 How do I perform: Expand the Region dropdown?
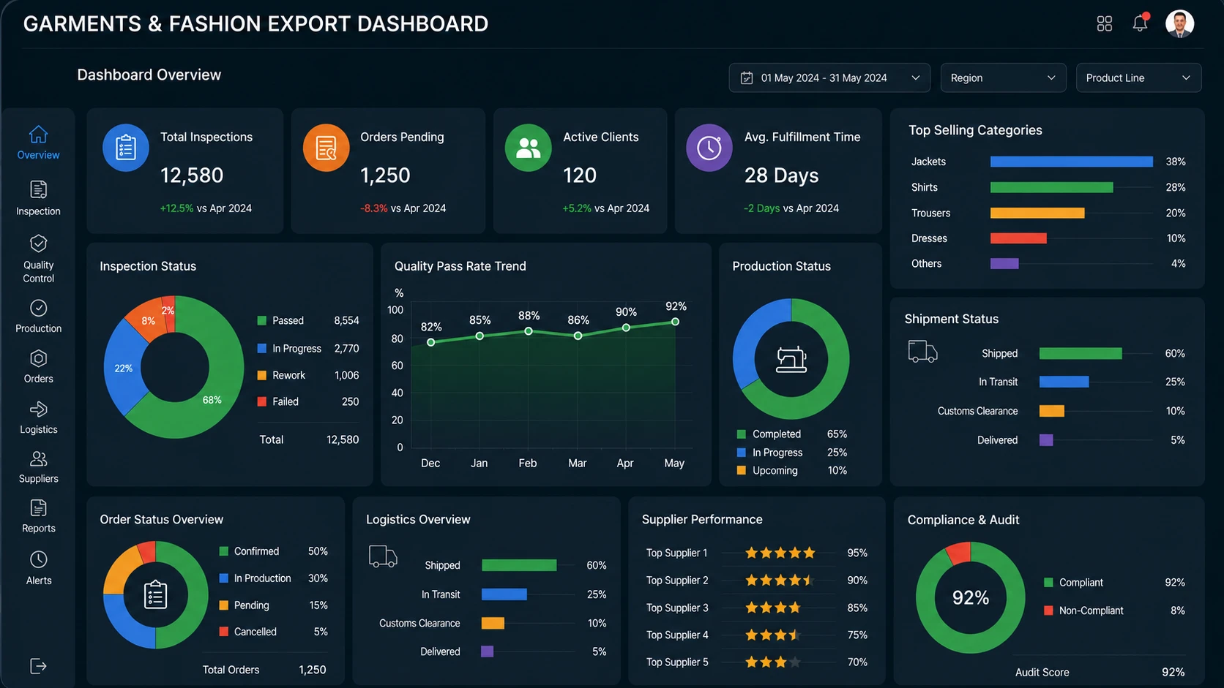[x=1003, y=78]
